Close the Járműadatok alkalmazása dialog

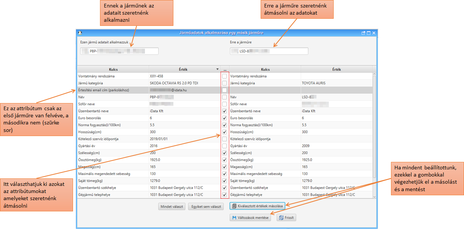click(x=373, y=33)
